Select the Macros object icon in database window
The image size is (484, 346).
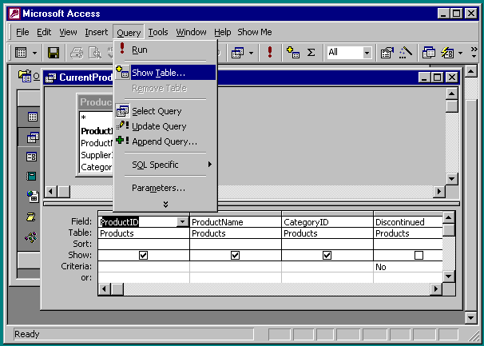30,217
